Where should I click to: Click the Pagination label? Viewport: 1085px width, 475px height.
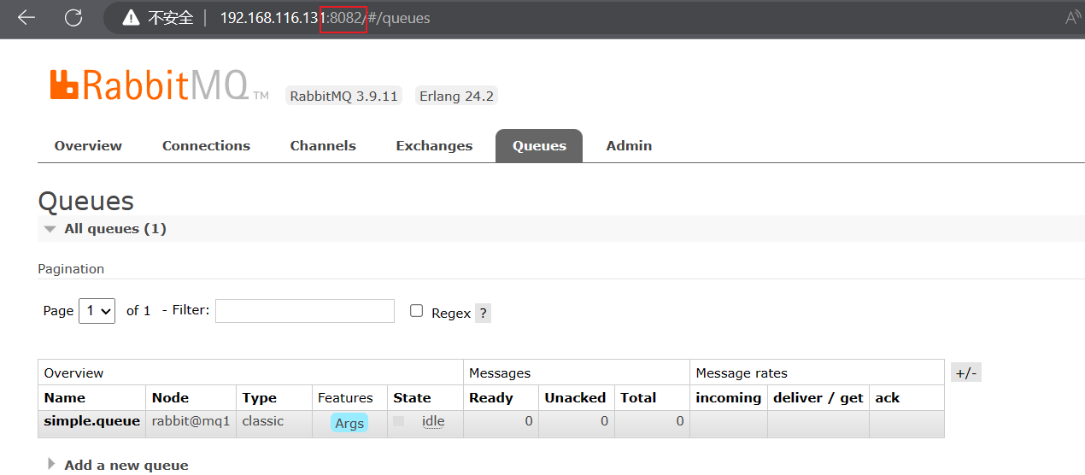71,269
